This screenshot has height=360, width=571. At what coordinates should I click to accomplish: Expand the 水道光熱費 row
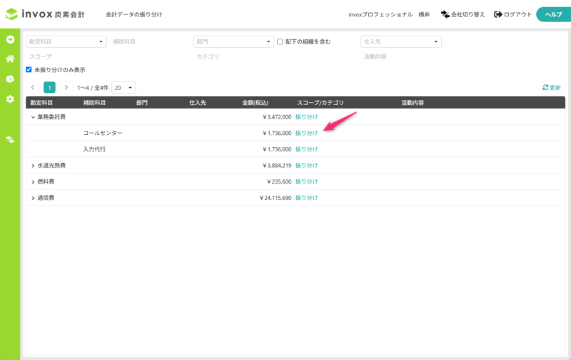click(33, 166)
